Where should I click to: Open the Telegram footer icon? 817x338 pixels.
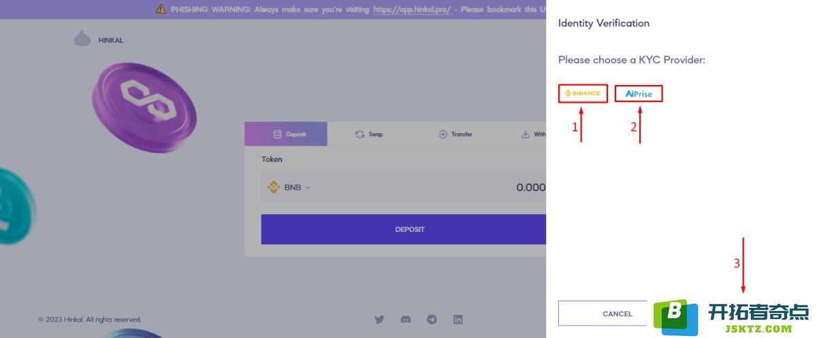[432, 319]
